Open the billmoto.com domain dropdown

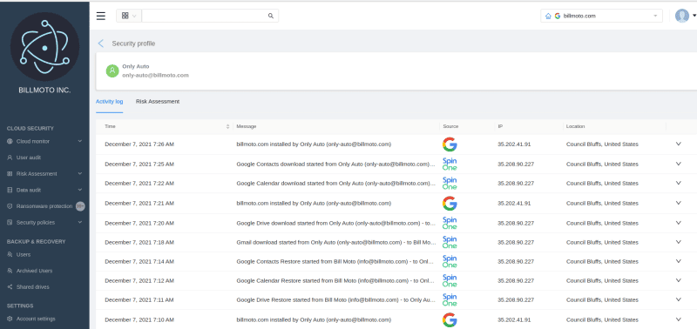click(x=601, y=16)
